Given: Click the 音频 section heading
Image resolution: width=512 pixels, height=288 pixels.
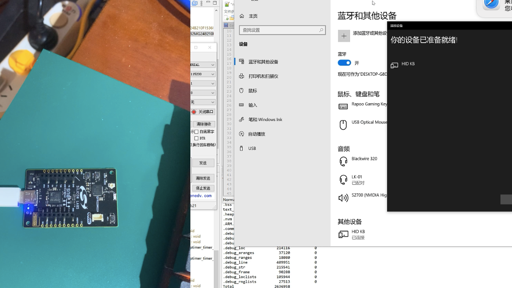Looking at the screenshot, I should 344,149.
